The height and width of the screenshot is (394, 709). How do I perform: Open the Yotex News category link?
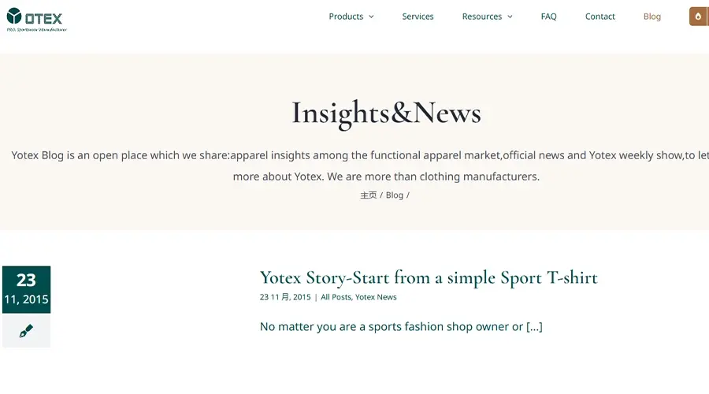(376, 297)
